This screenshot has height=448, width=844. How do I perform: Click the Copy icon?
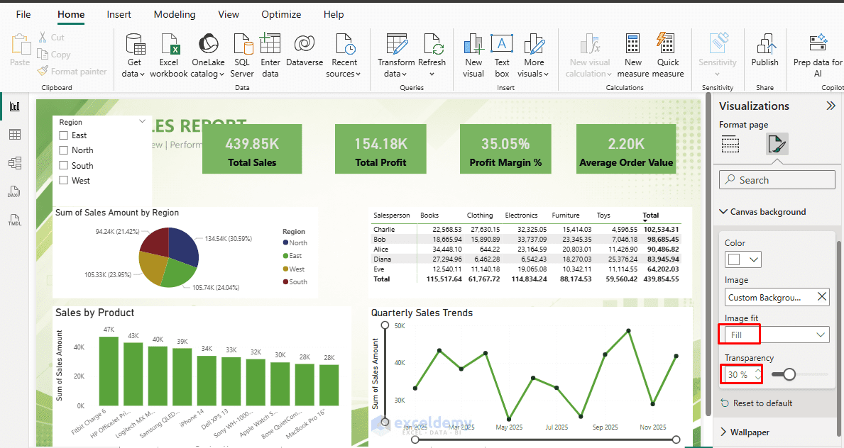(x=43, y=54)
